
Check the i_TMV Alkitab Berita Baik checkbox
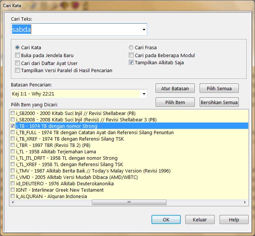[12, 171]
